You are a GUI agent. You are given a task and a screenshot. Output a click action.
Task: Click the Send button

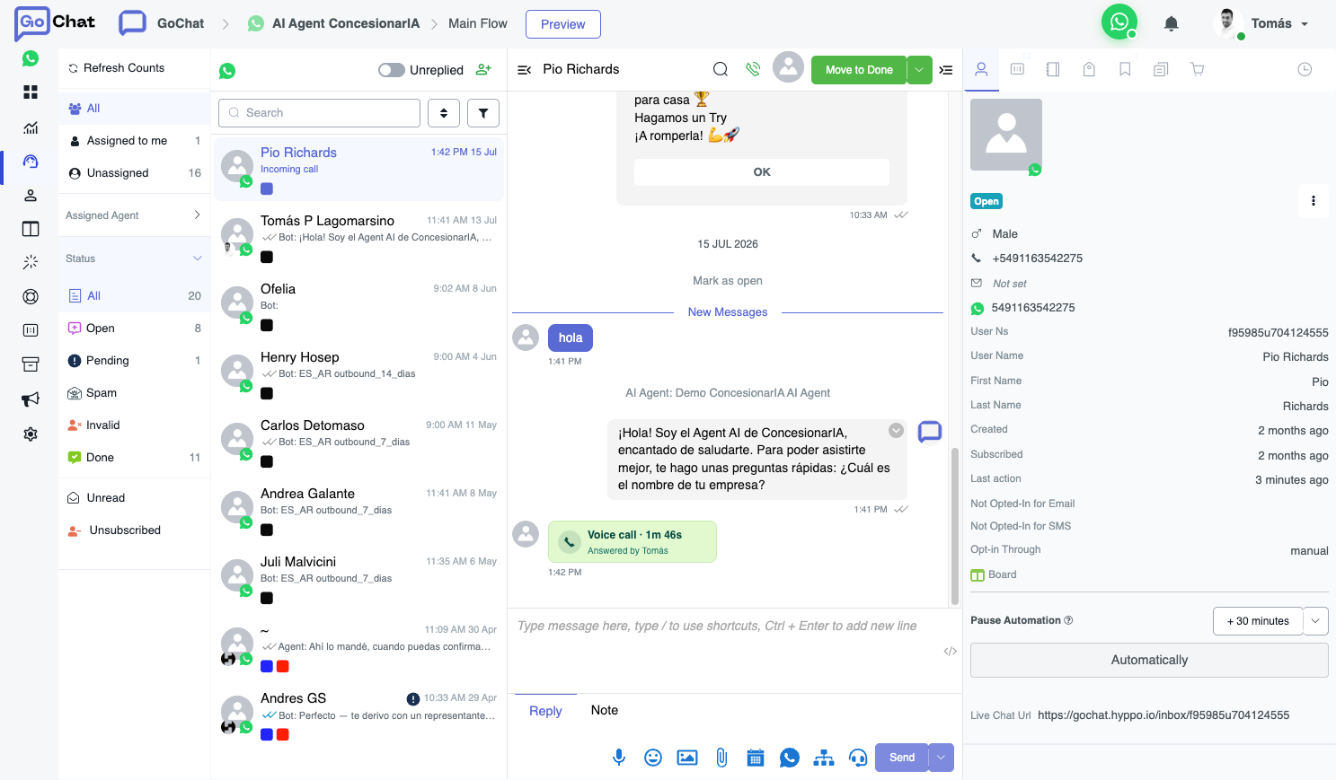point(902,758)
